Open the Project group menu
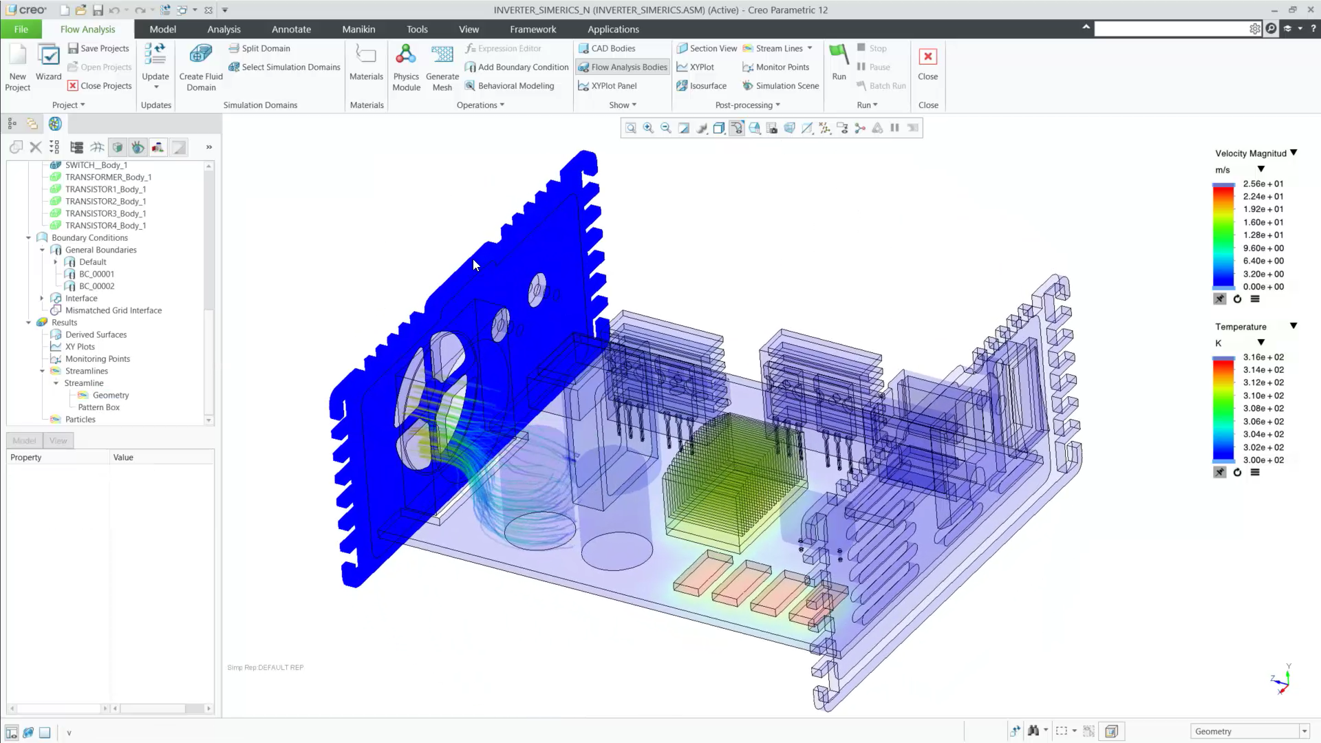This screenshot has height=743, width=1321. click(68, 105)
